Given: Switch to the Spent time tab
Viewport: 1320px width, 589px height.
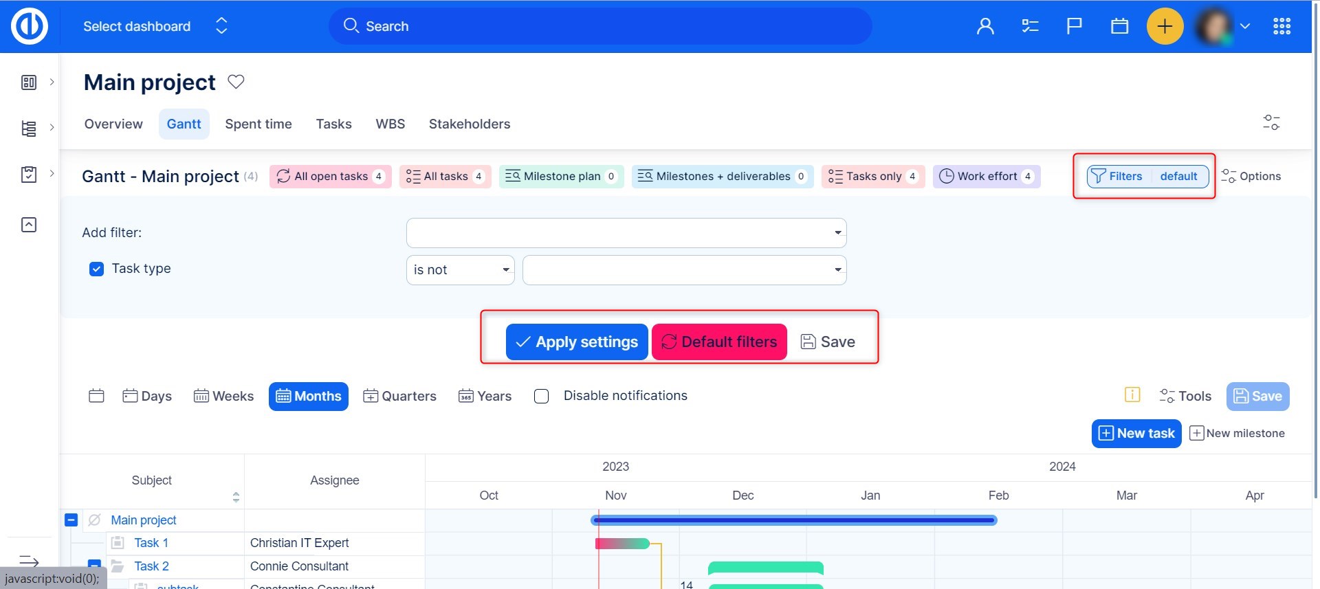Looking at the screenshot, I should coord(258,124).
